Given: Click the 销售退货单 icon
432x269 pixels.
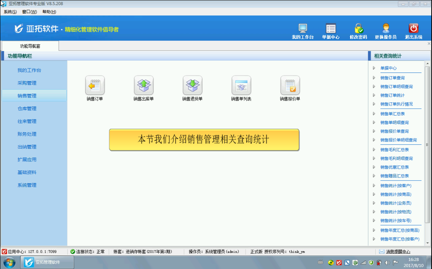Looking at the screenshot, I should [x=192, y=85].
